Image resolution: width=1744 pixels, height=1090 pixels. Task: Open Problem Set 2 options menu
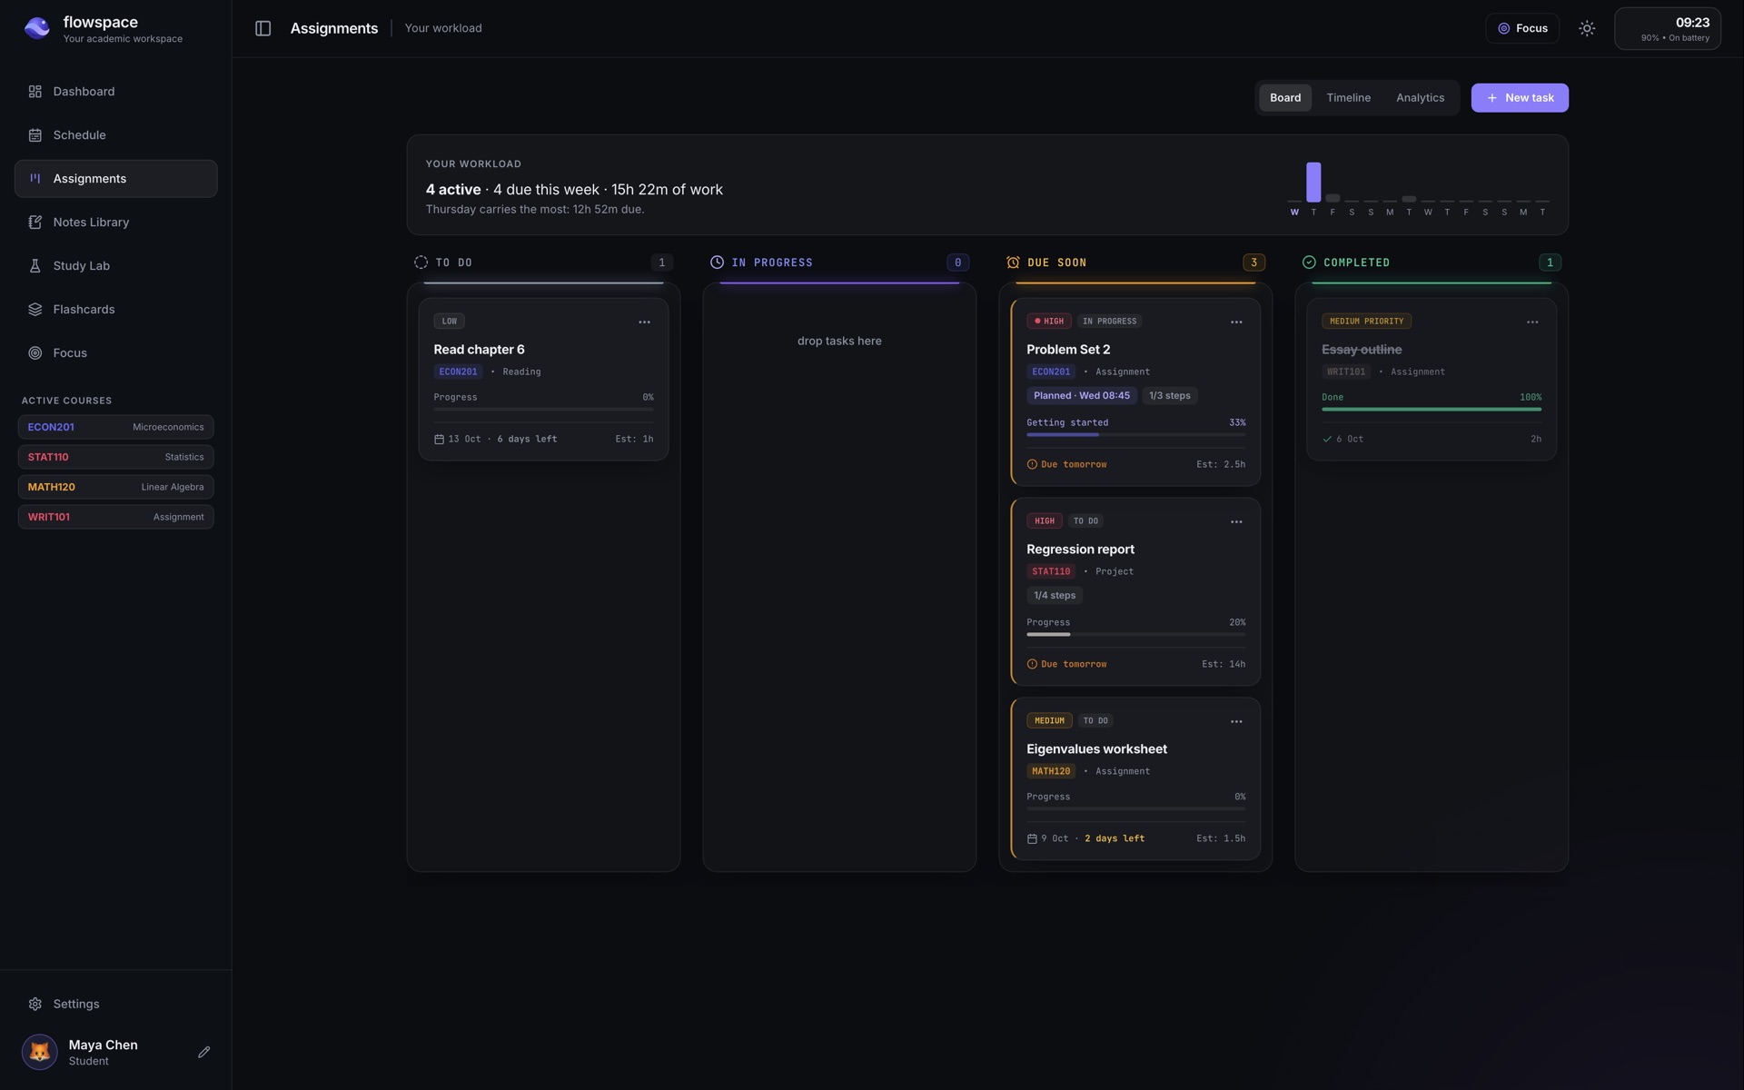point(1236,322)
